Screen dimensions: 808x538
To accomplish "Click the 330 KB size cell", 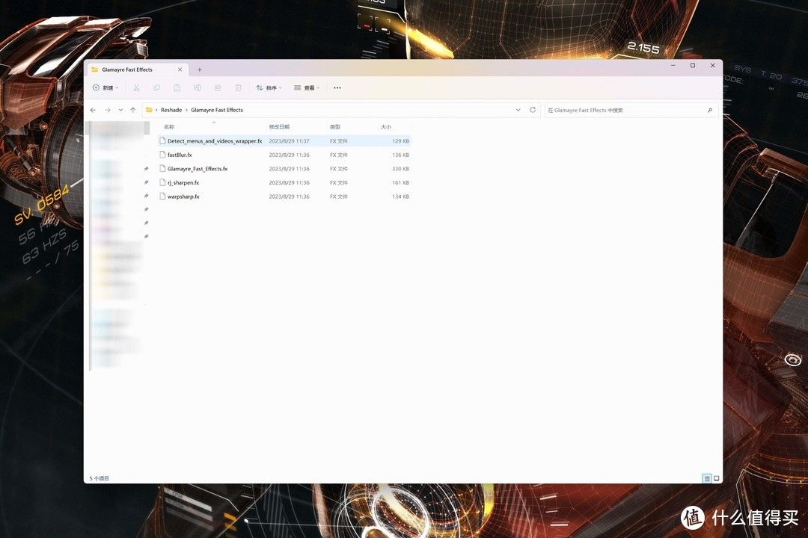I will (x=400, y=169).
